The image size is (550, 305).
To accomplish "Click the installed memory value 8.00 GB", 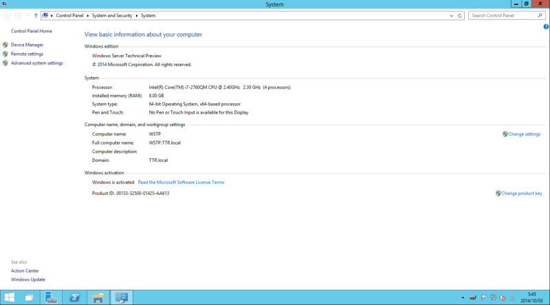I will point(157,96).
